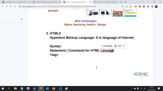The image size is (163, 91).
Task: Switch to the Amazon Apple AirPods tab
Action: tap(107, 2)
